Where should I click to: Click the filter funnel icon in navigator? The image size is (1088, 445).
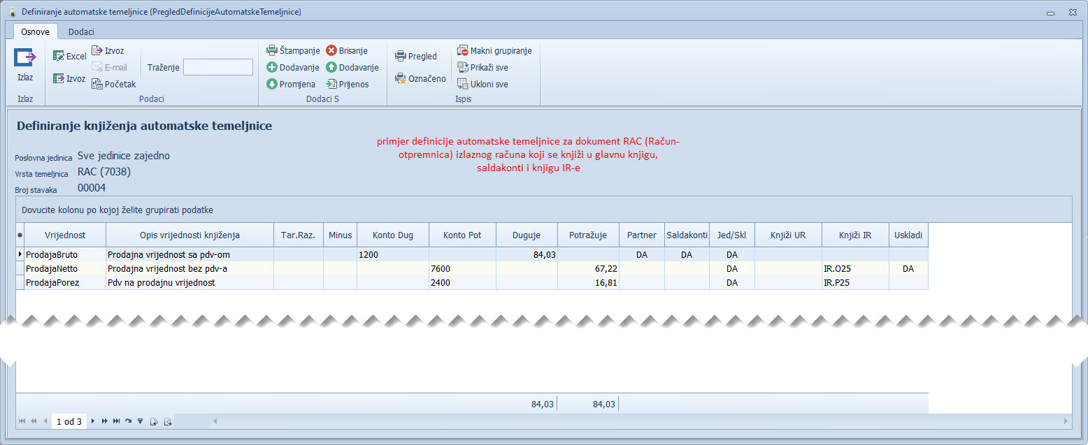click(140, 421)
